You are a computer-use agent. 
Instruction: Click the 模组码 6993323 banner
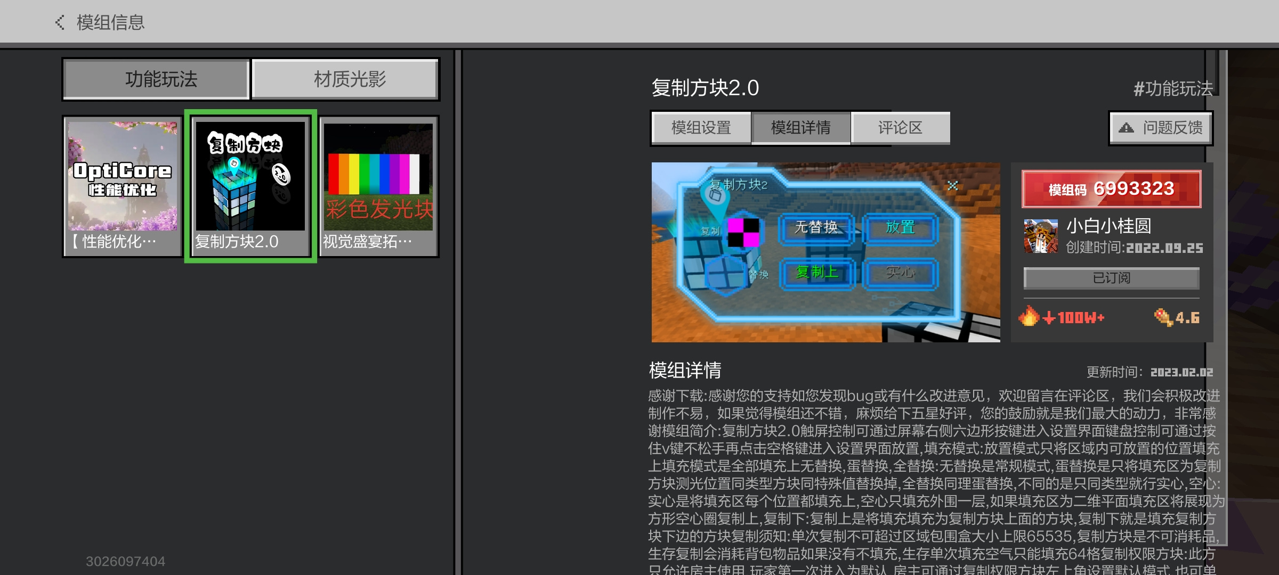click(x=1111, y=189)
